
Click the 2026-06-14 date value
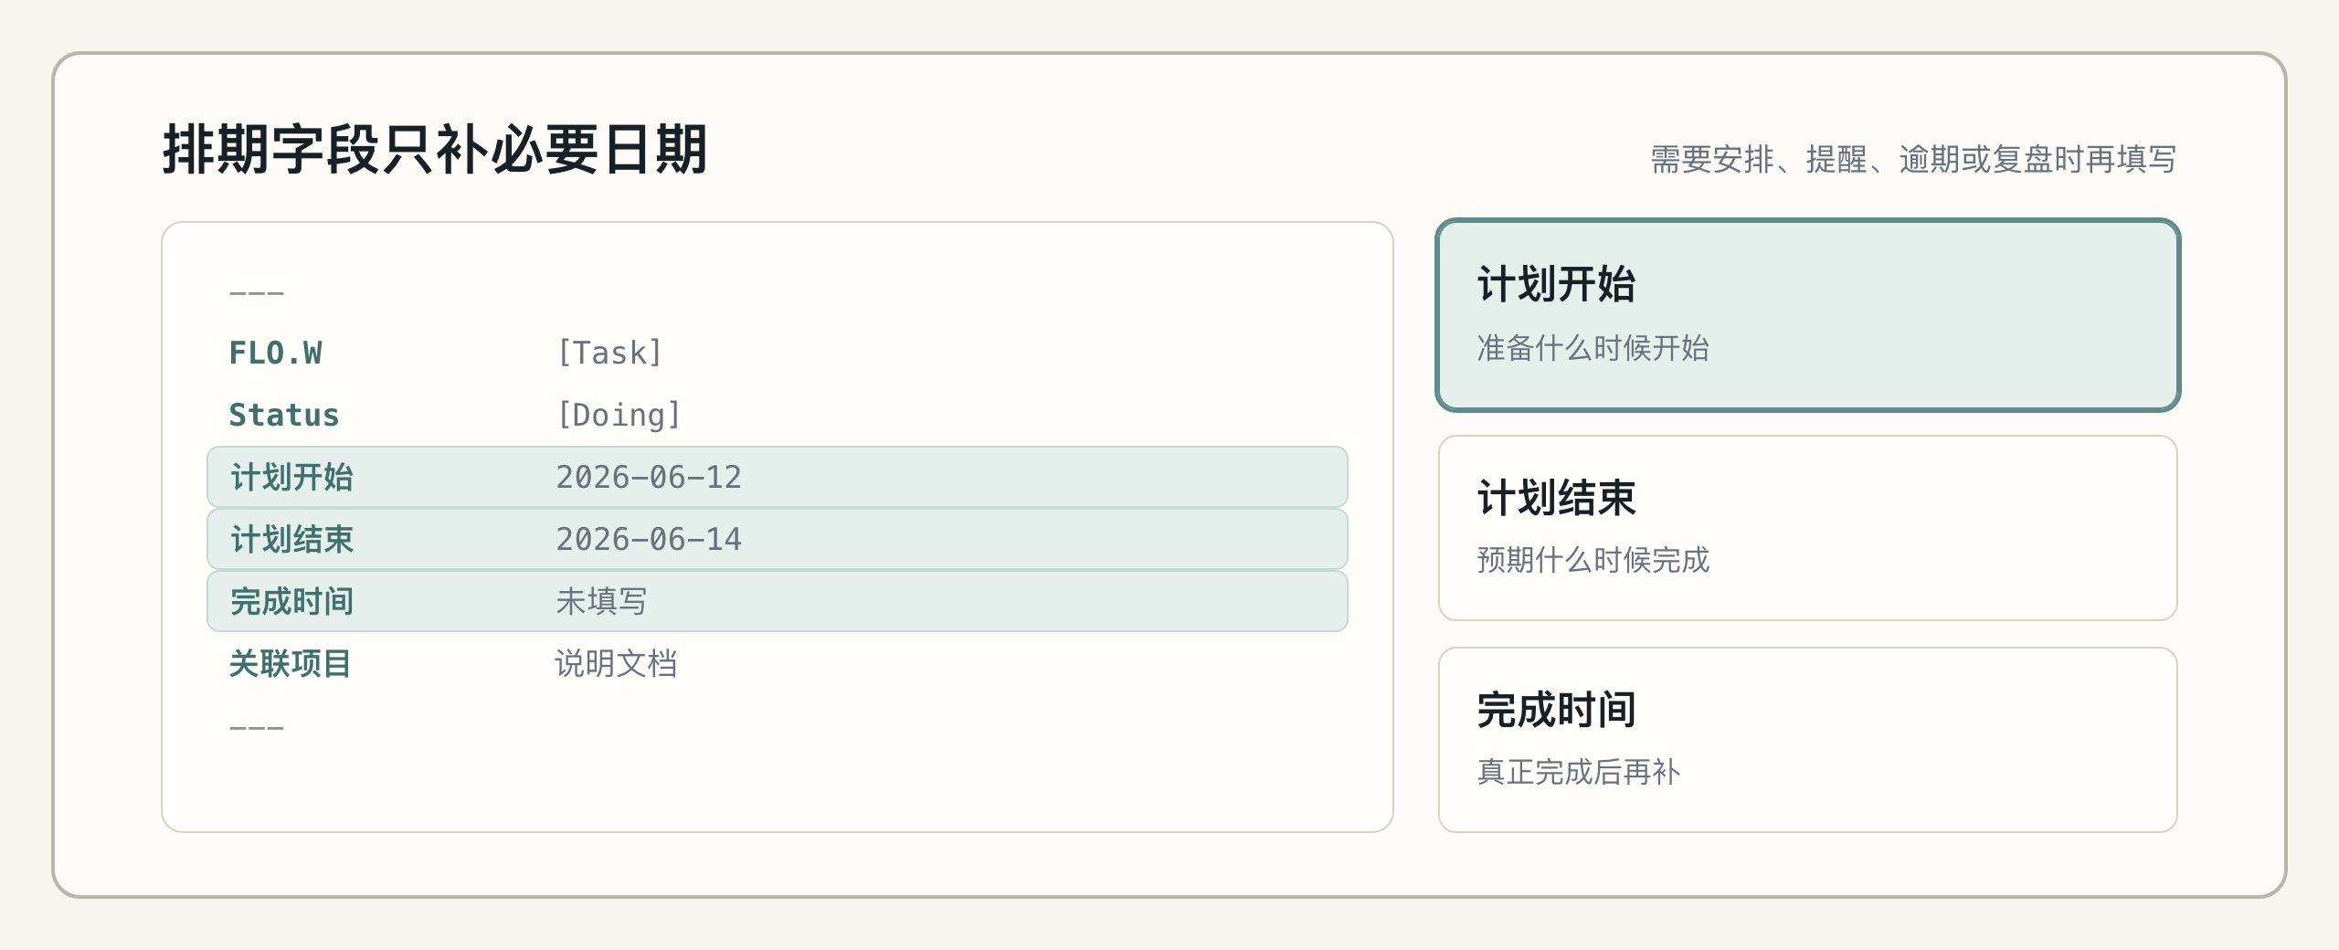click(x=649, y=539)
